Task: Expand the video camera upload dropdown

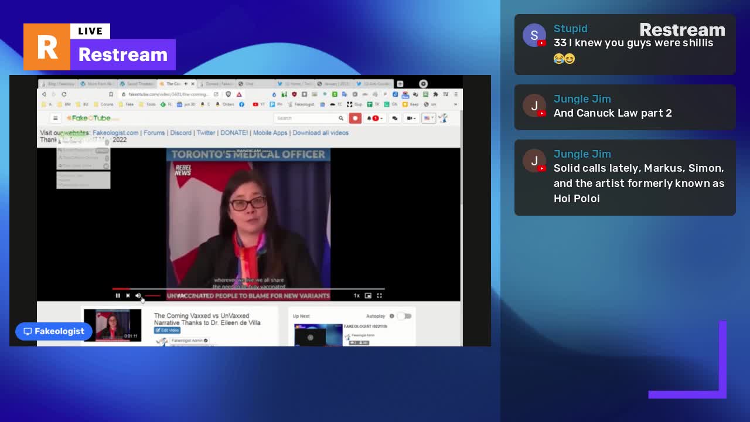Action: 412,118
